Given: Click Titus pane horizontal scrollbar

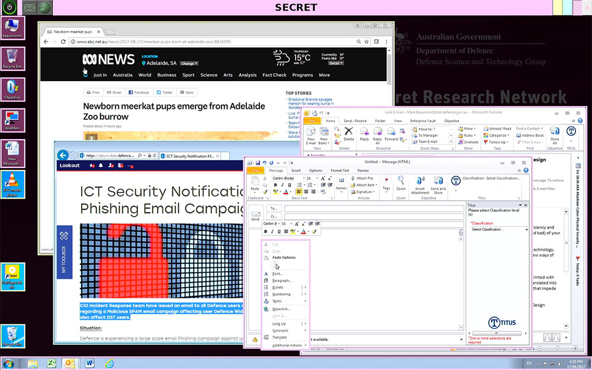Looking at the screenshot, I should 497,333.
